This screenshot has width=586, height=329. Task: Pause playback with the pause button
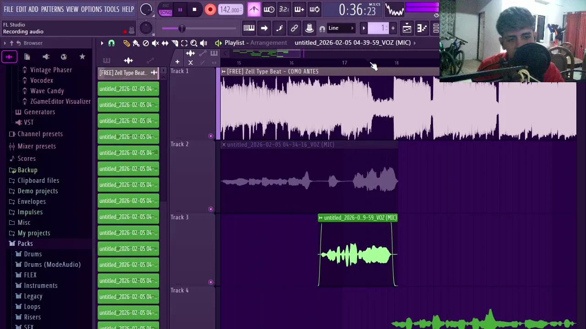(x=180, y=10)
